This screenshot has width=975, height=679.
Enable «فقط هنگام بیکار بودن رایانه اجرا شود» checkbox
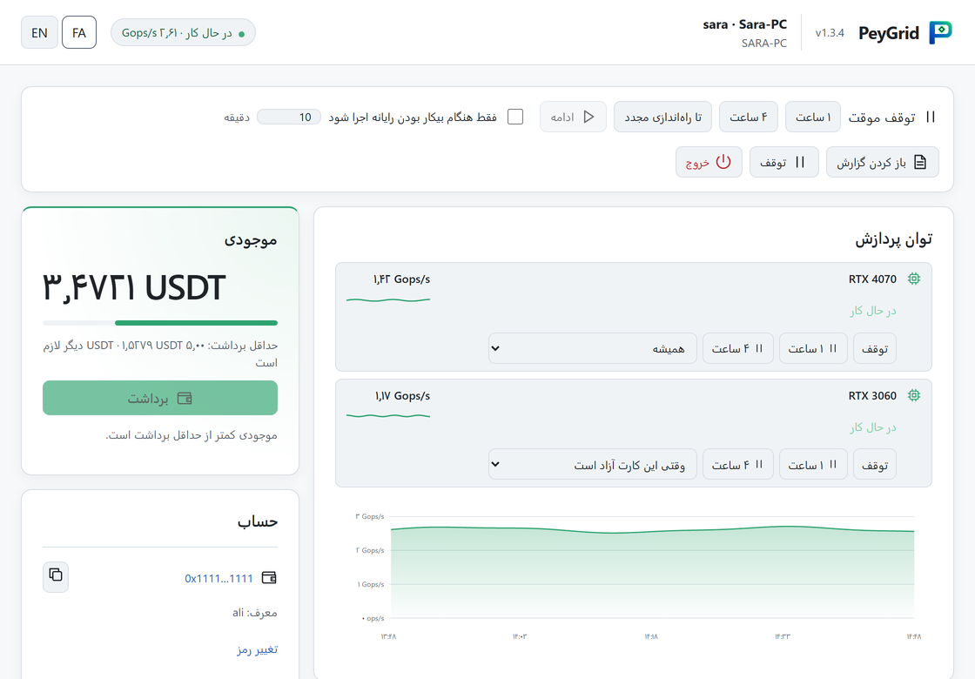click(515, 117)
